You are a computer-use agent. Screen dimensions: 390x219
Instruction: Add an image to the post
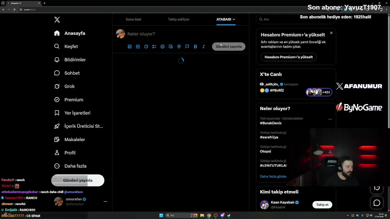click(x=129, y=47)
